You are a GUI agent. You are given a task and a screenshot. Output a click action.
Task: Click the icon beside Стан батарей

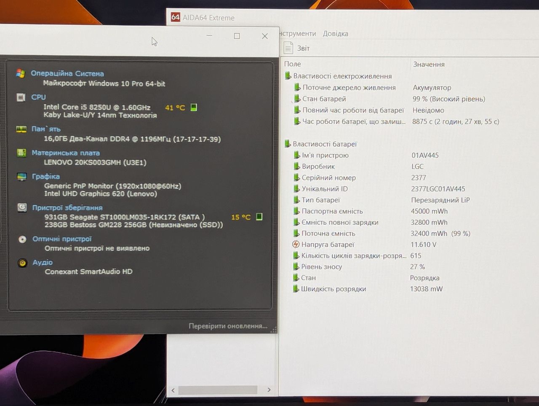pos(297,99)
